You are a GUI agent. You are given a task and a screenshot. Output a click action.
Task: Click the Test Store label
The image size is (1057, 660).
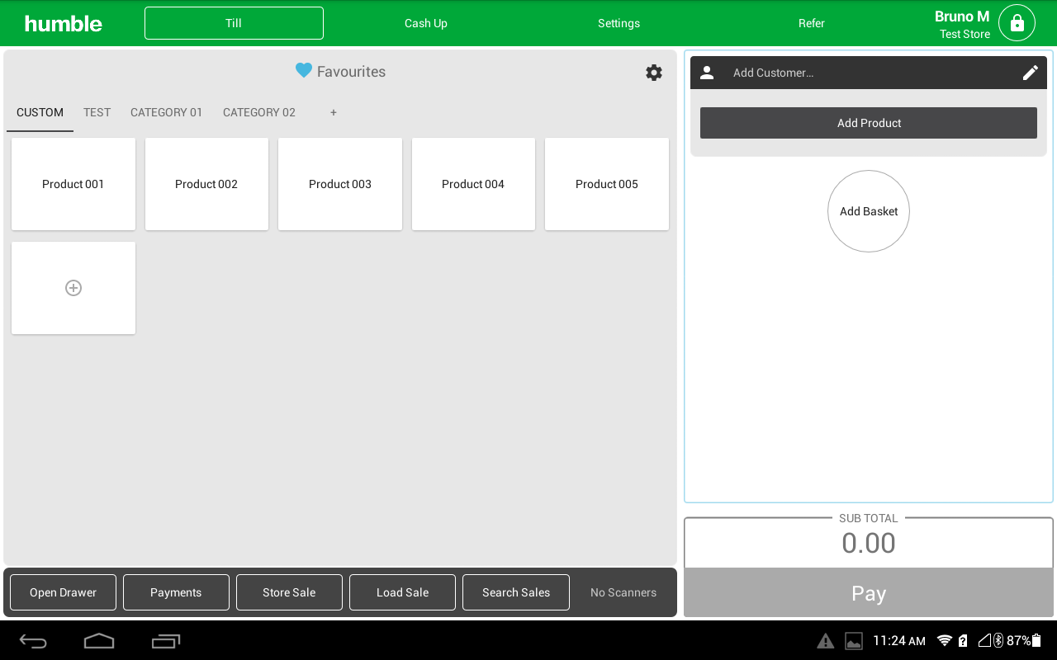(x=965, y=35)
